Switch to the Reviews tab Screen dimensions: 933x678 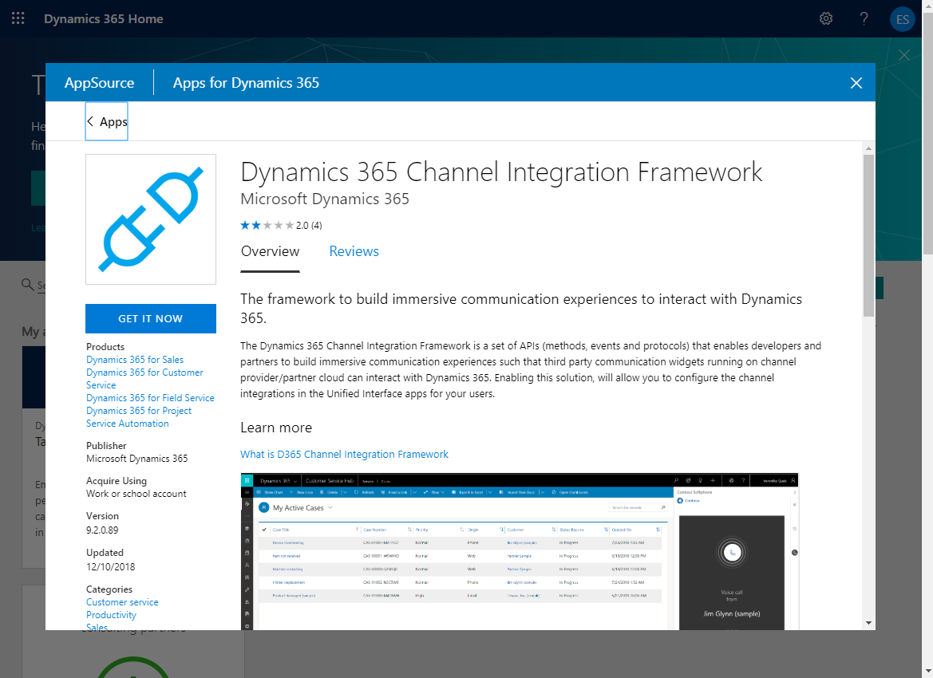point(354,251)
